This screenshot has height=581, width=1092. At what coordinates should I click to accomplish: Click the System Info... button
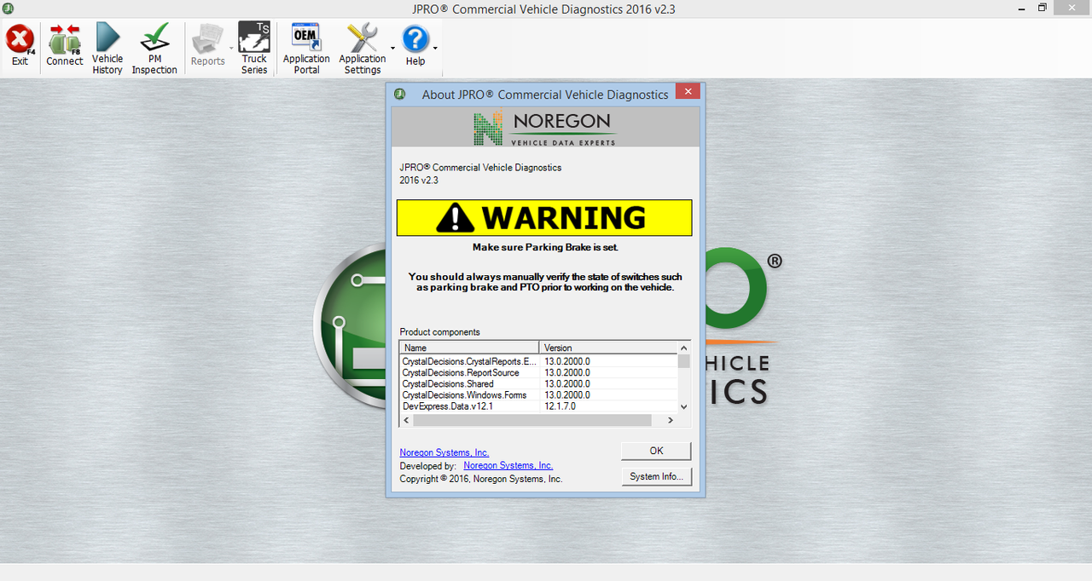(x=656, y=476)
